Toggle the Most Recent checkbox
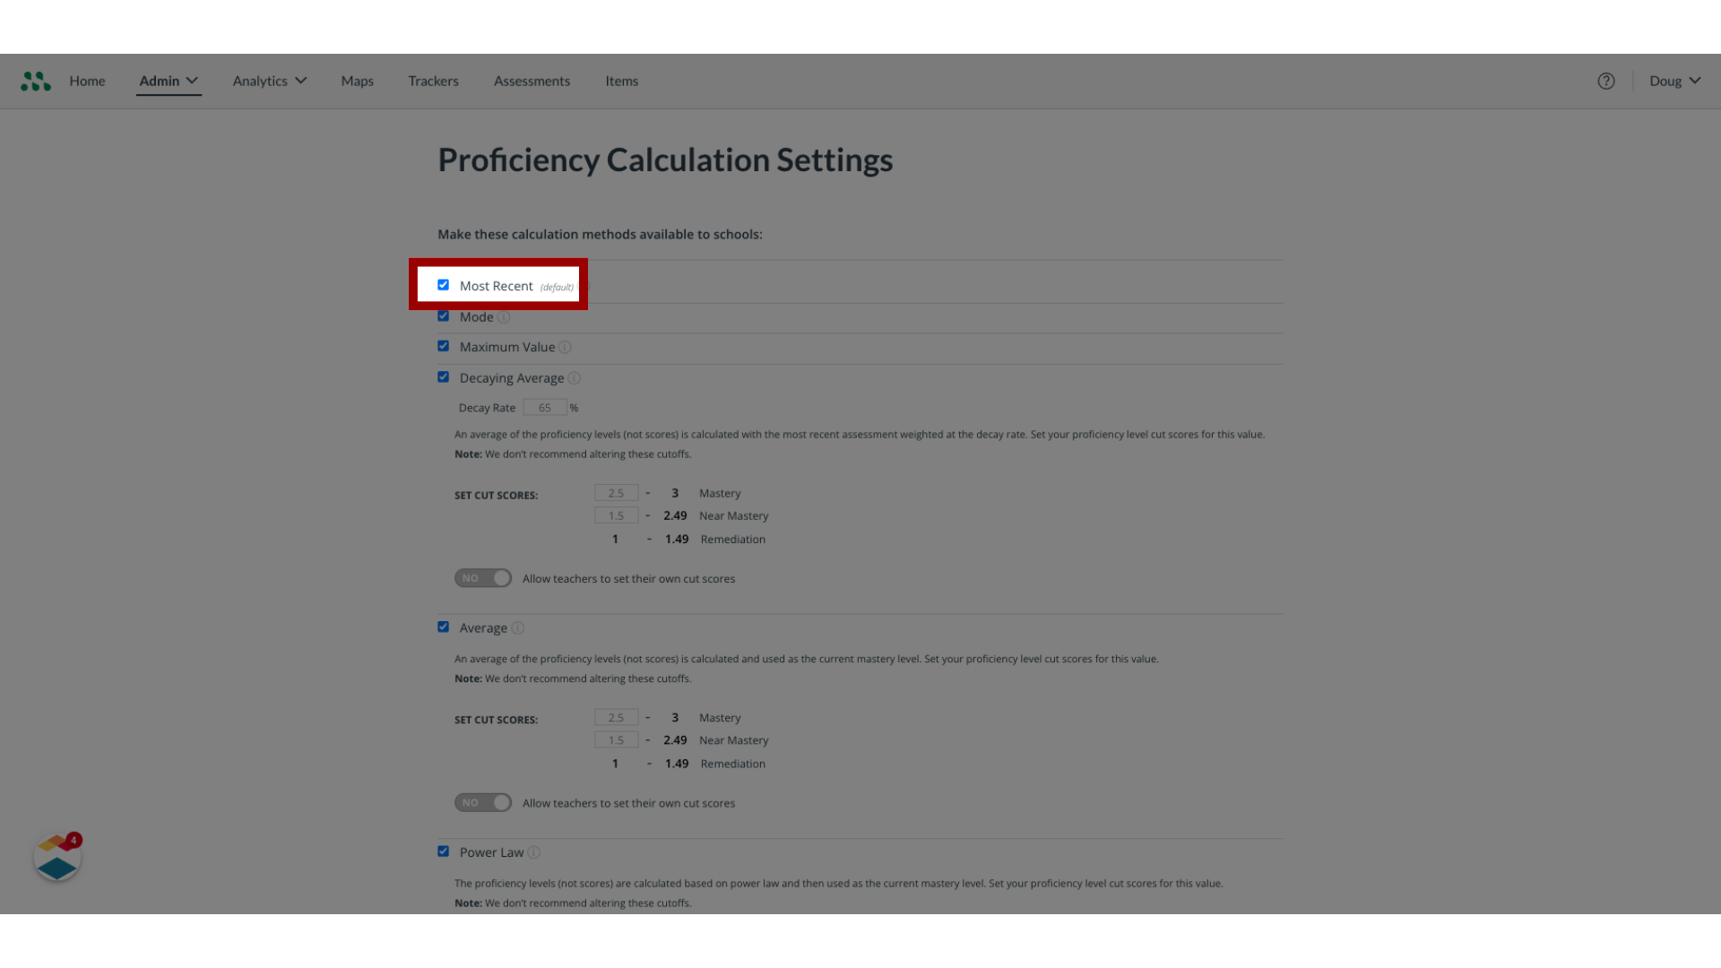1721x968 pixels. point(444,283)
